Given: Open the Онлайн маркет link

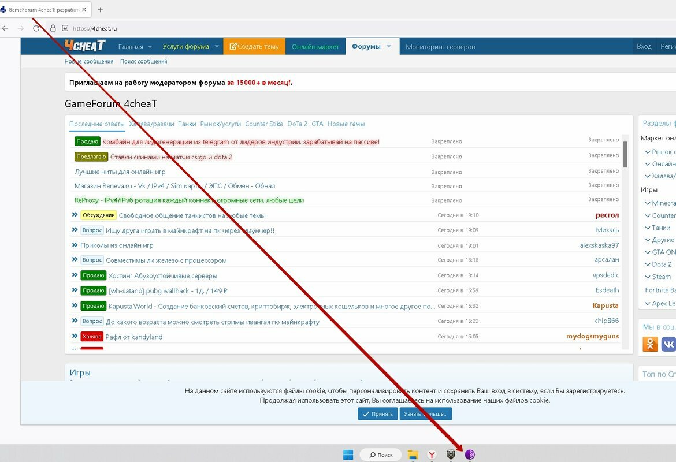Looking at the screenshot, I should click(x=315, y=46).
